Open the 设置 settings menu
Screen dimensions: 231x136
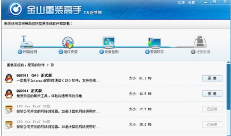pos(191,2)
